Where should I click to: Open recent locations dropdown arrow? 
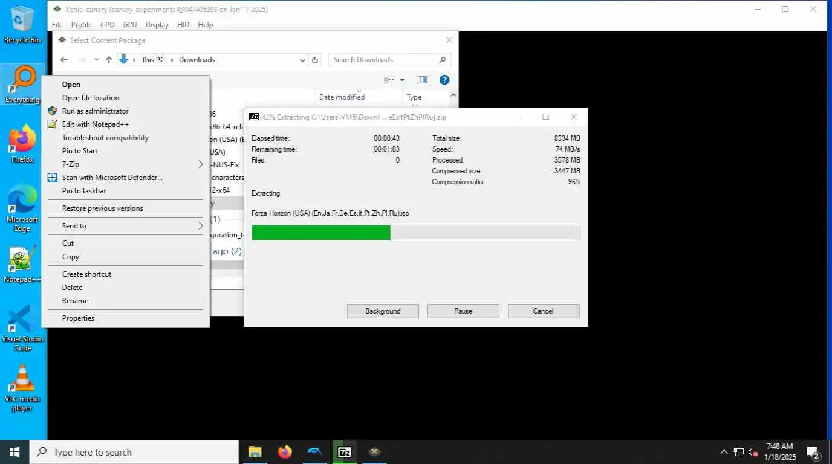click(96, 60)
